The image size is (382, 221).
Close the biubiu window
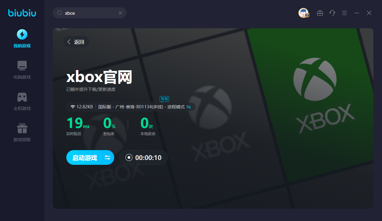click(x=369, y=13)
